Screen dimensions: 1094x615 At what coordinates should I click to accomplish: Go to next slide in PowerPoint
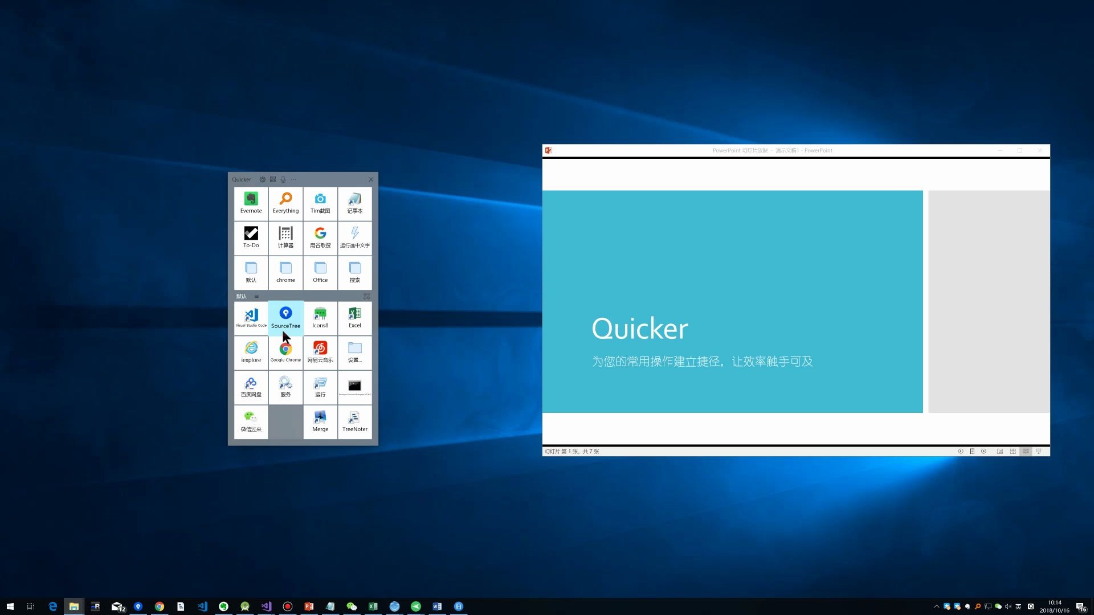[983, 452]
